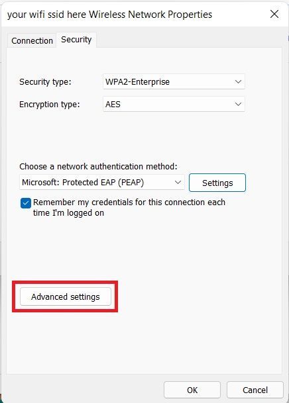Click the Encryption type label

click(50, 105)
